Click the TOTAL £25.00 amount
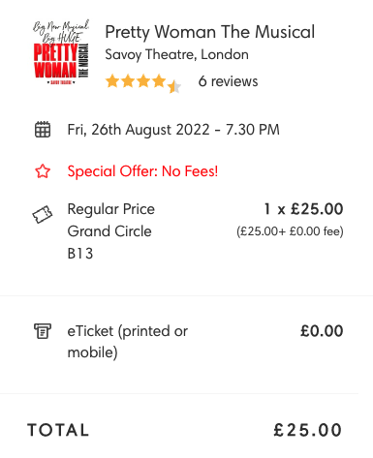Viewport: 373px width, 458px height. [x=308, y=430]
